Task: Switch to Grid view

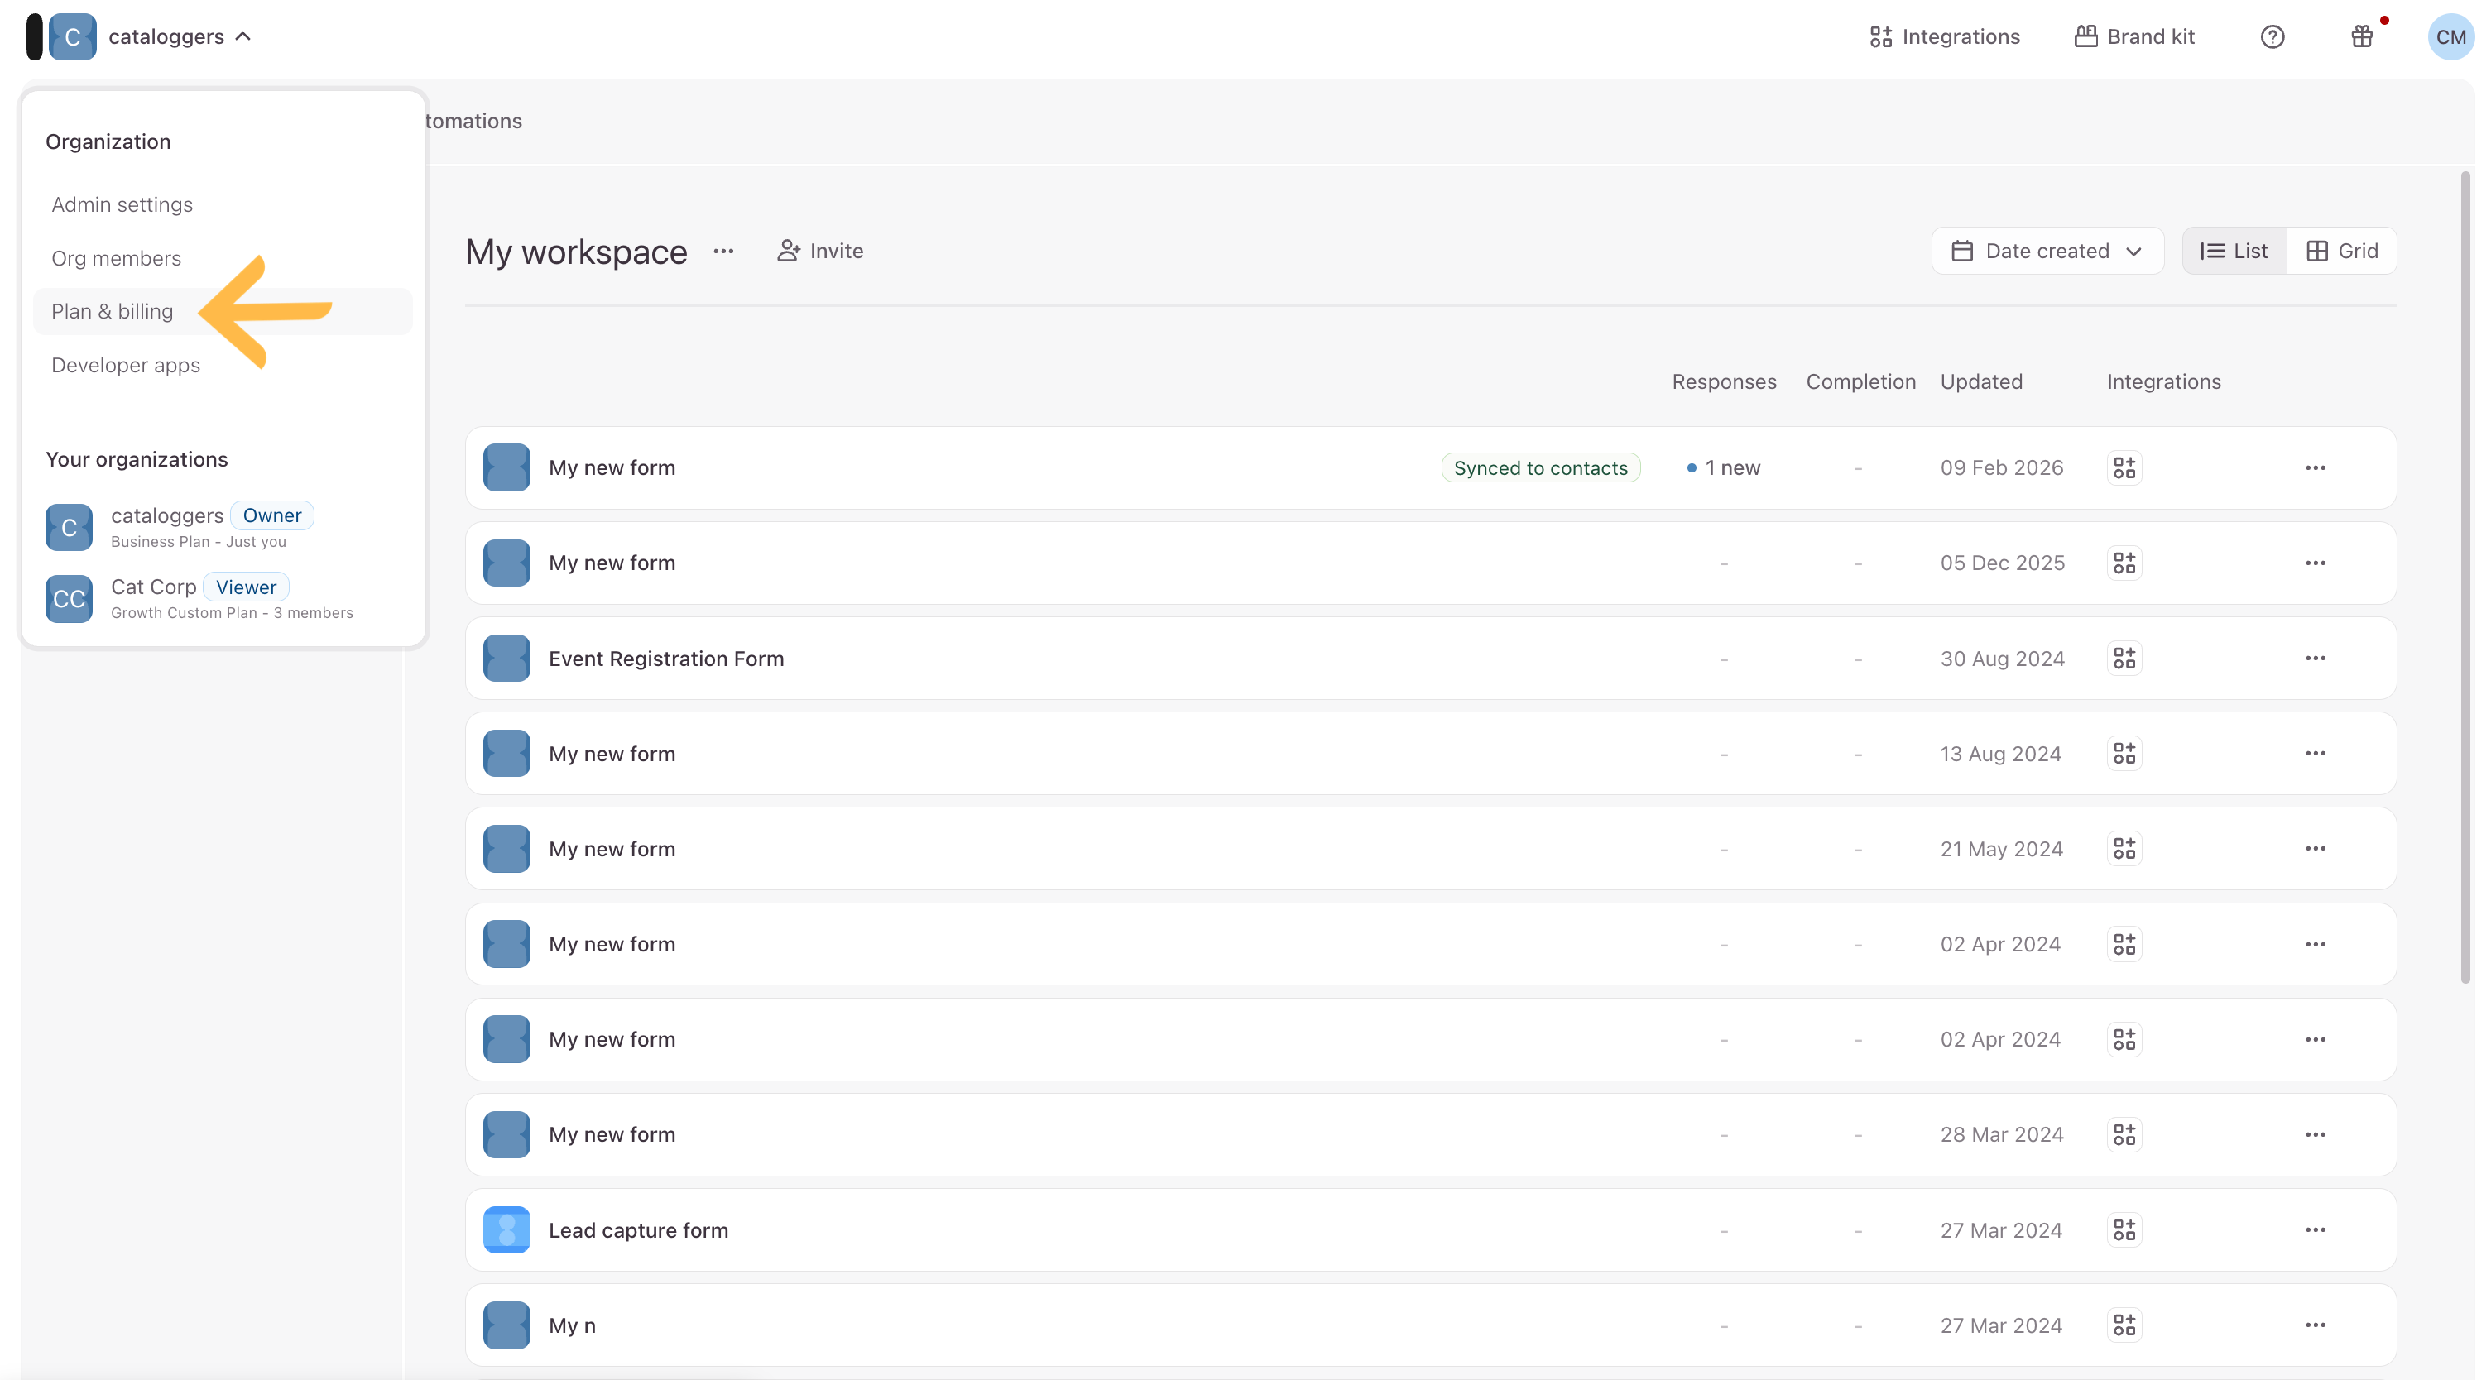Action: (2341, 252)
